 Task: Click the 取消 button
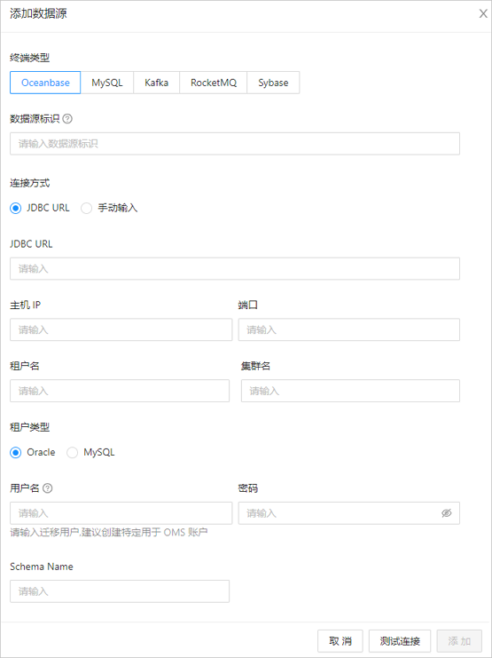pos(340,641)
